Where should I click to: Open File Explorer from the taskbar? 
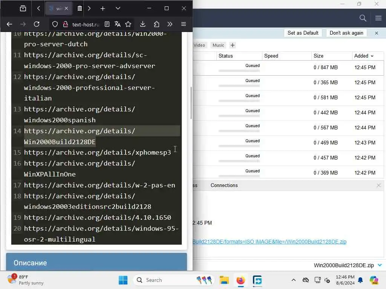(x=224, y=280)
